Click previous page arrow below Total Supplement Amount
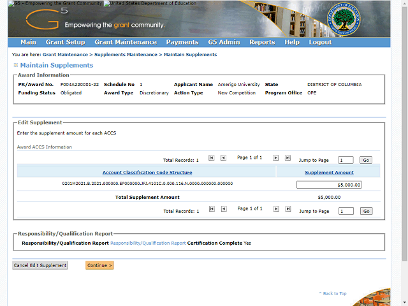408x306 pixels. pos(223,208)
